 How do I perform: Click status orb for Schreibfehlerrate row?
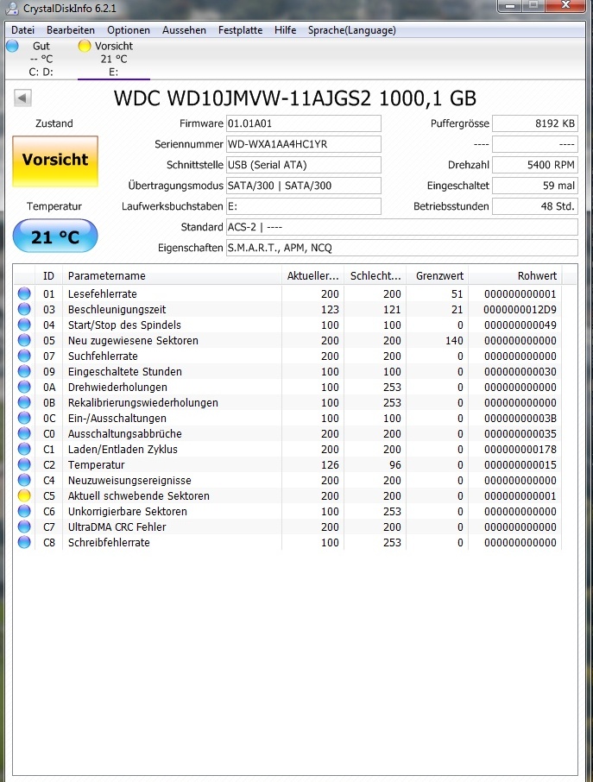[24, 542]
